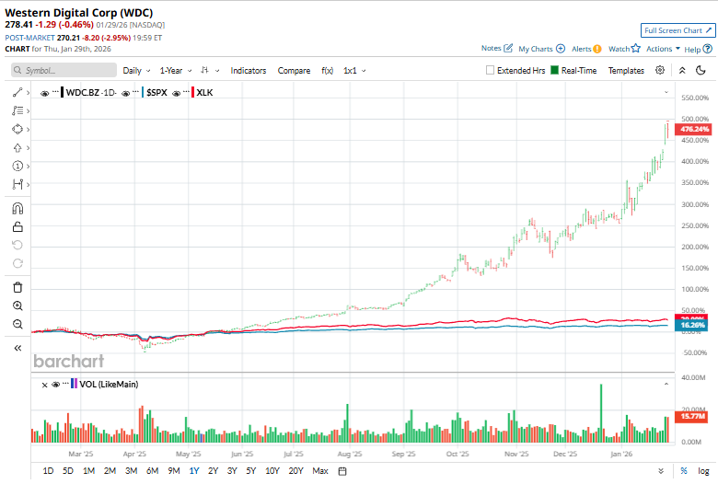Image resolution: width=718 pixels, height=484 pixels.
Task: Collapse the main chart legend chevron
Action: click(x=666, y=93)
